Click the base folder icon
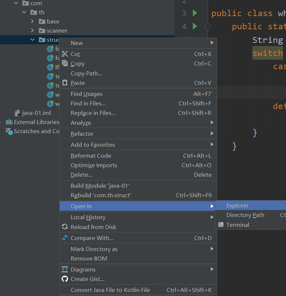Viewport: 286px width, 296px height. 42,21
